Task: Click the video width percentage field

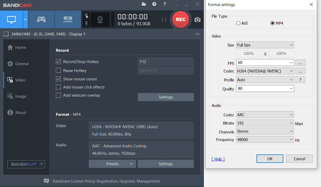Action: (249, 53)
